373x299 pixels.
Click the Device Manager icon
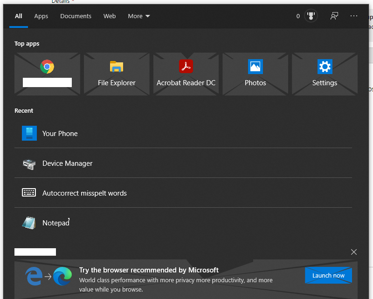click(x=29, y=164)
